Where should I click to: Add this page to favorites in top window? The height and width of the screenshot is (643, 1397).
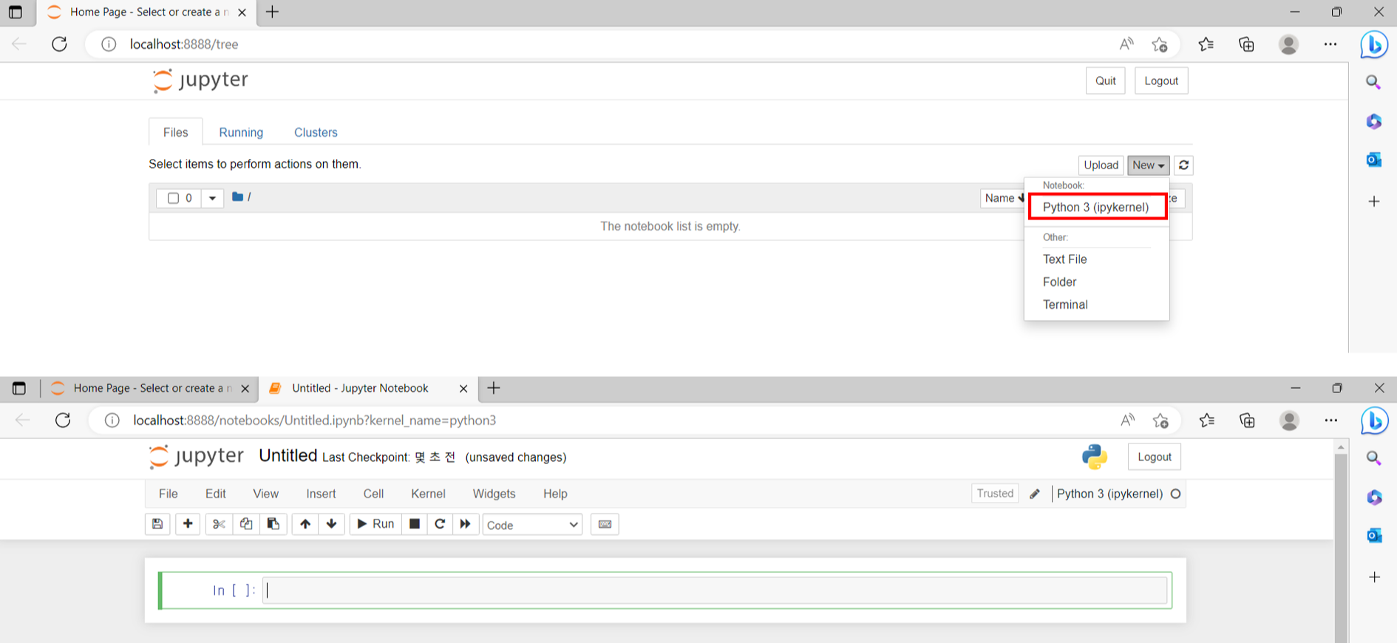click(x=1160, y=44)
